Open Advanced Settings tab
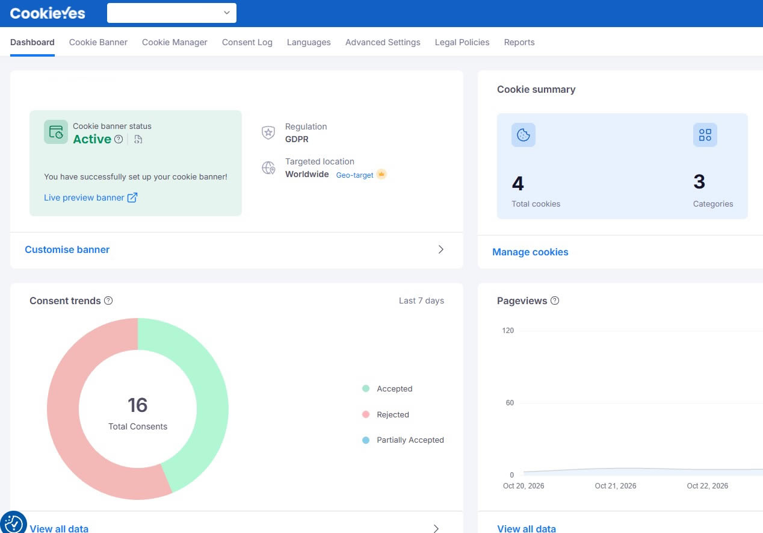The height and width of the screenshot is (533, 763). pos(383,42)
